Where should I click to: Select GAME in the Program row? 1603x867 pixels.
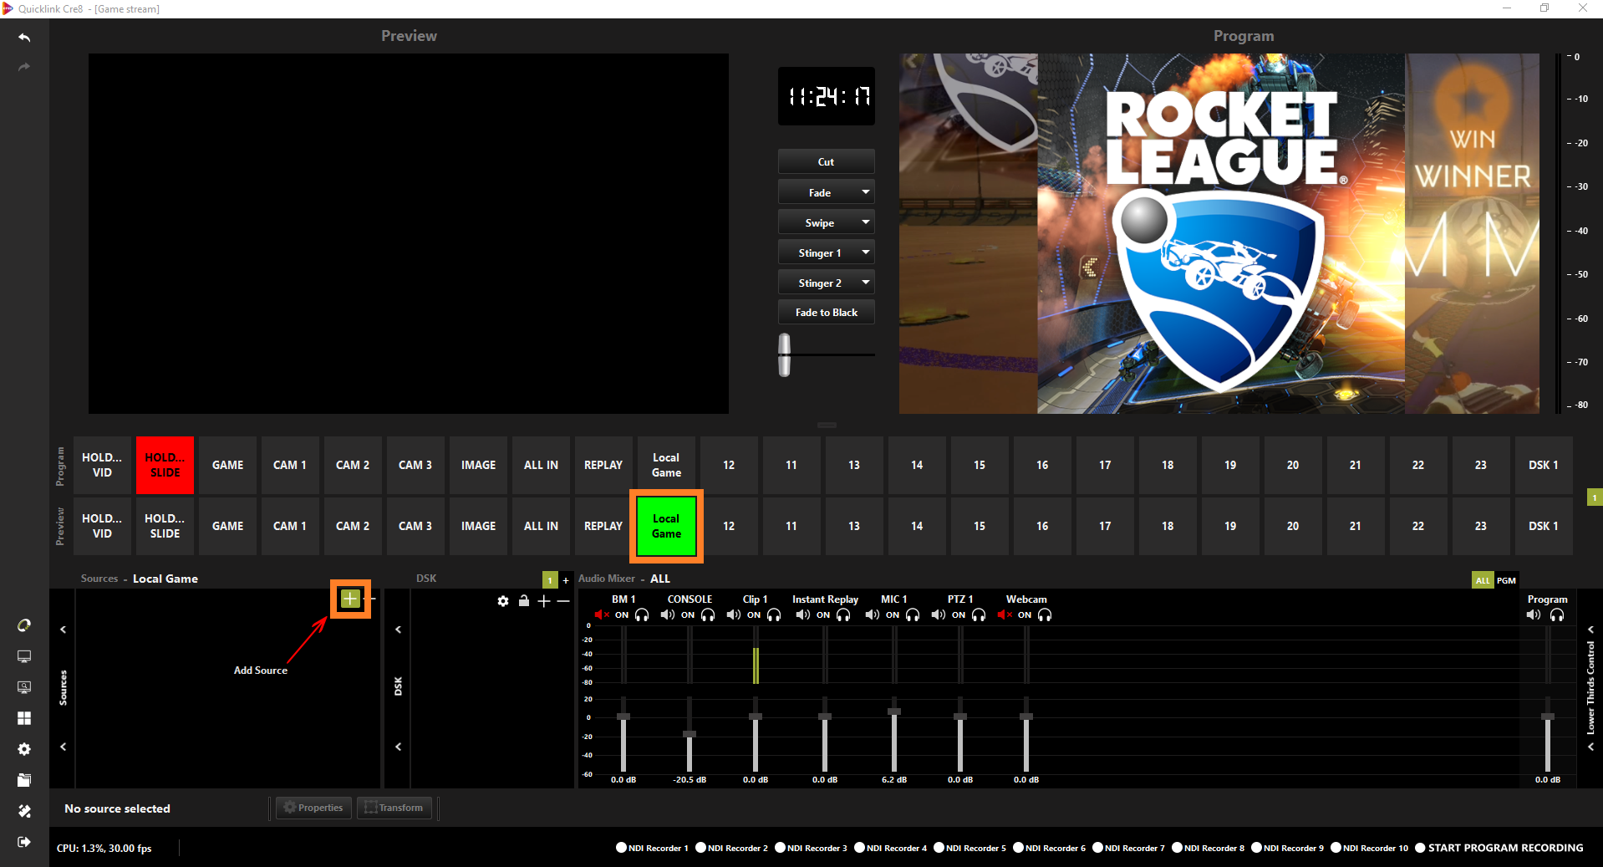[227, 465]
